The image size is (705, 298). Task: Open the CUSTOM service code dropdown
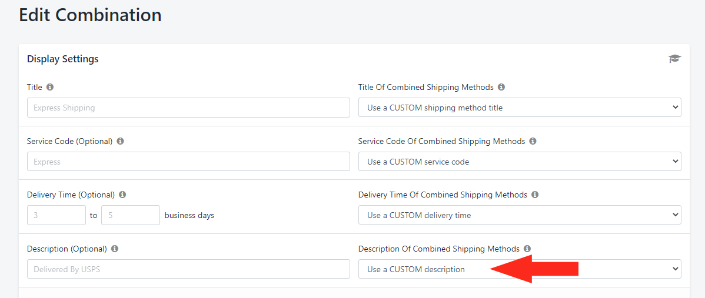tap(519, 162)
